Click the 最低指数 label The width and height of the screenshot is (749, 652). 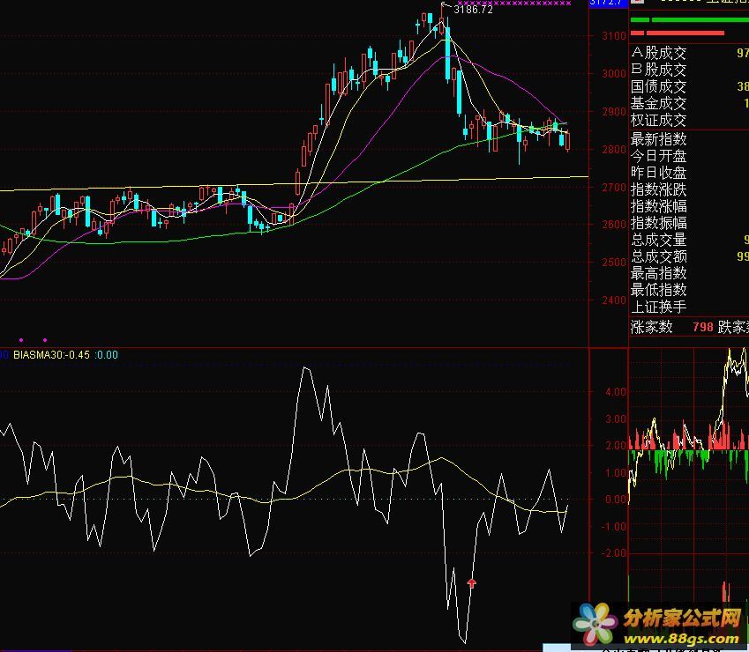tap(659, 290)
